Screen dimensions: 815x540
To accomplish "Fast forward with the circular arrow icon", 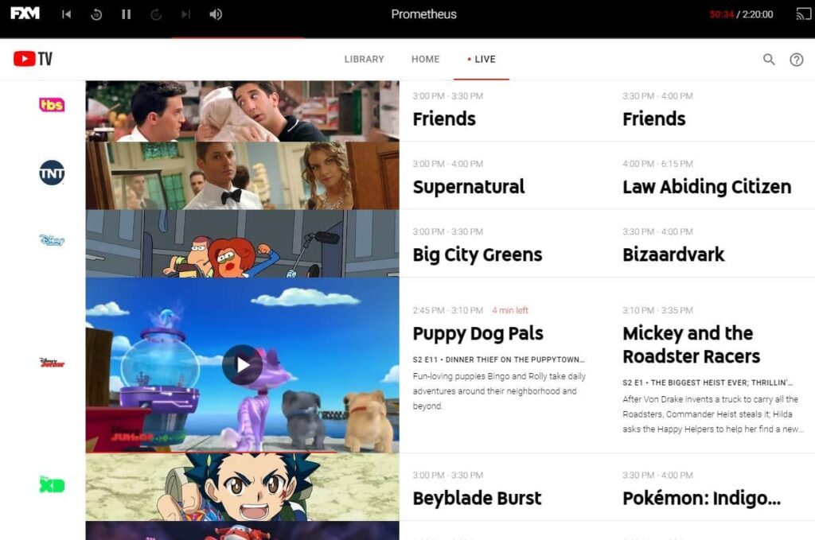I will 156,14.
